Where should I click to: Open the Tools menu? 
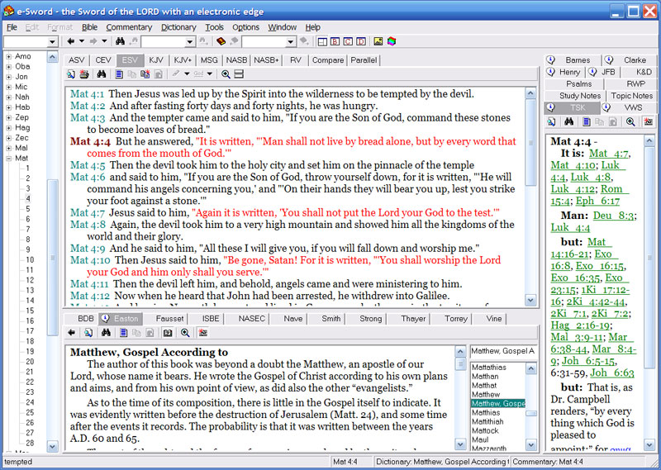coord(214,27)
